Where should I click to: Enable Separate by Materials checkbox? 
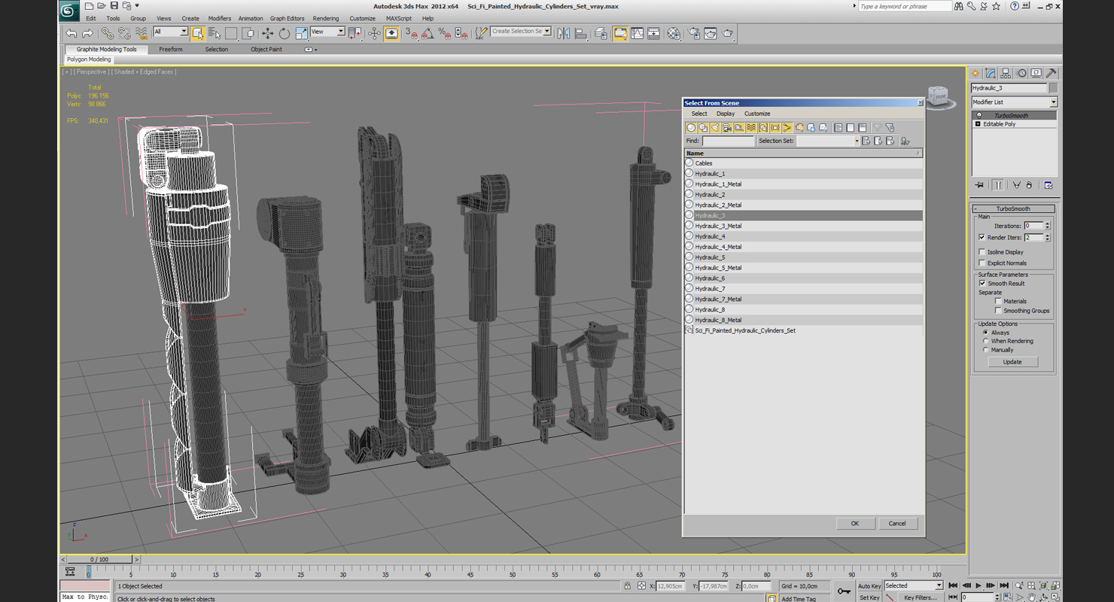(x=998, y=301)
